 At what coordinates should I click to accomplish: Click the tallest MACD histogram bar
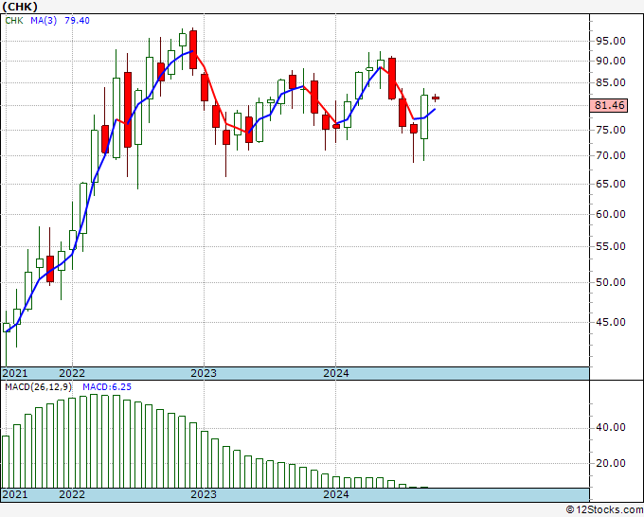coord(94,441)
